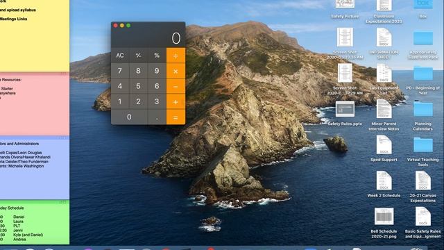Click the 0 key in Calculator
The width and height of the screenshot is (444, 250).
(x=129, y=117)
